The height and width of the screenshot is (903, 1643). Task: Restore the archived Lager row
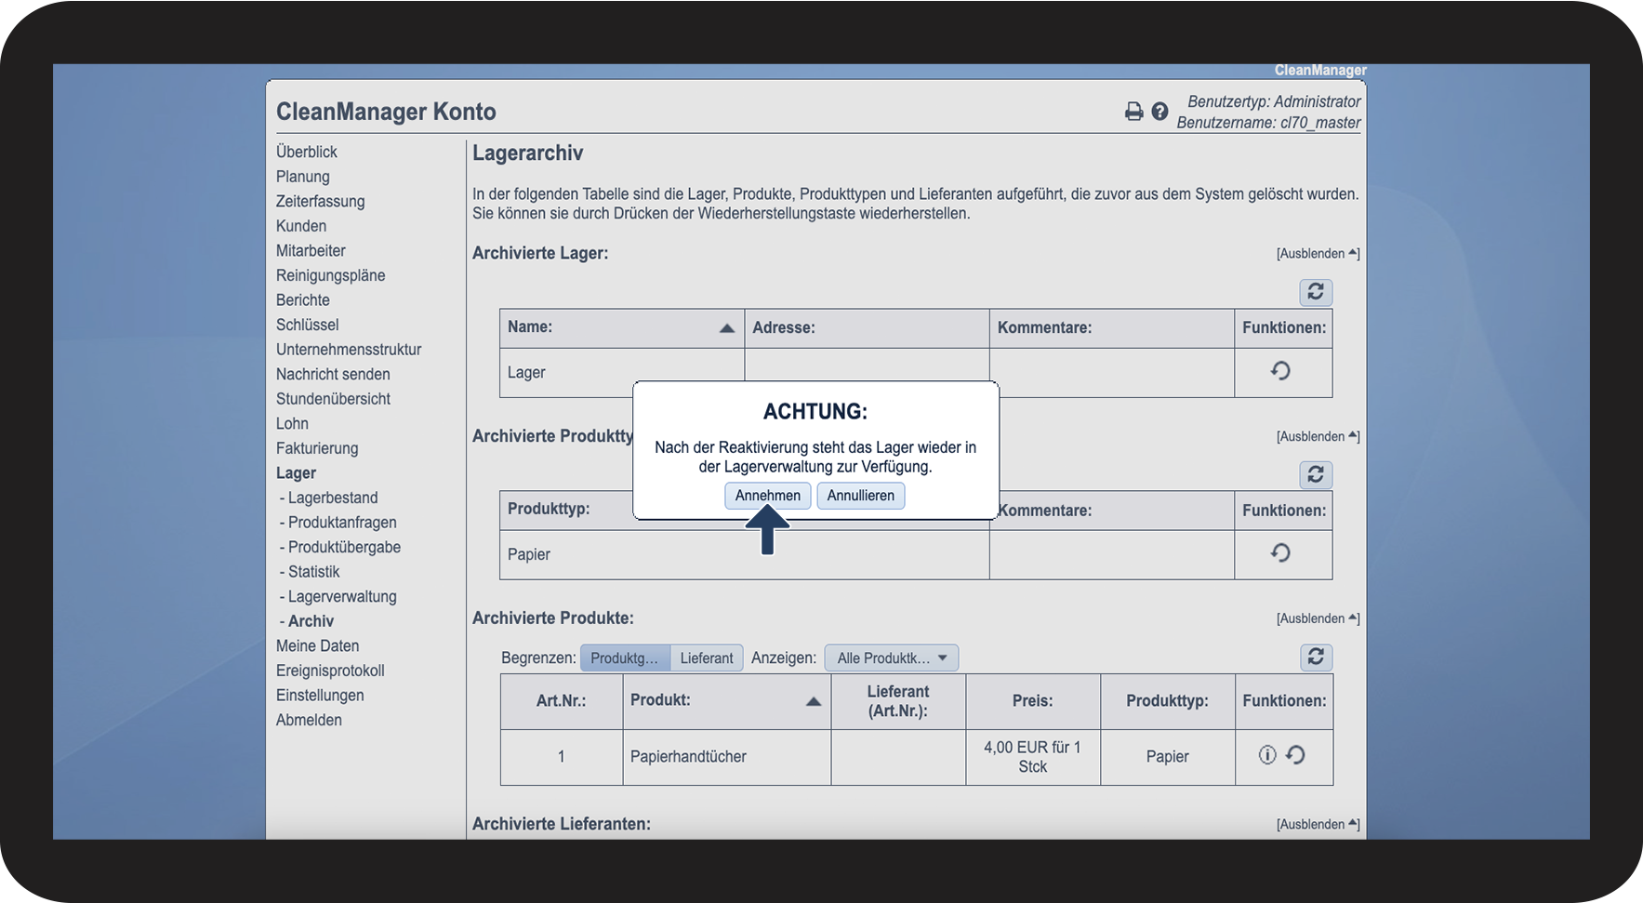tap(1280, 371)
